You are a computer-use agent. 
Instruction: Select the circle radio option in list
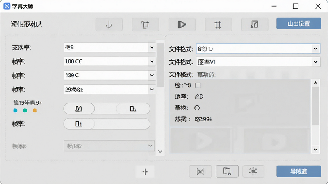click(x=197, y=108)
